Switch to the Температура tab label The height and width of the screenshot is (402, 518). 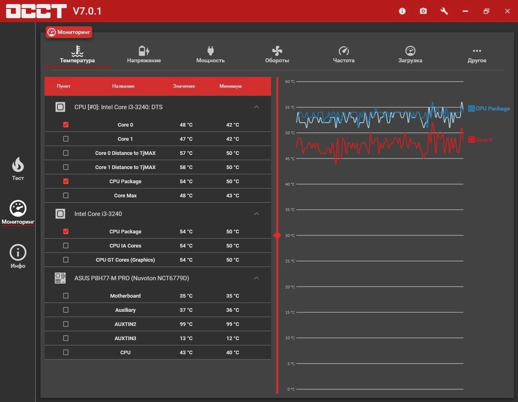click(77, 61)
